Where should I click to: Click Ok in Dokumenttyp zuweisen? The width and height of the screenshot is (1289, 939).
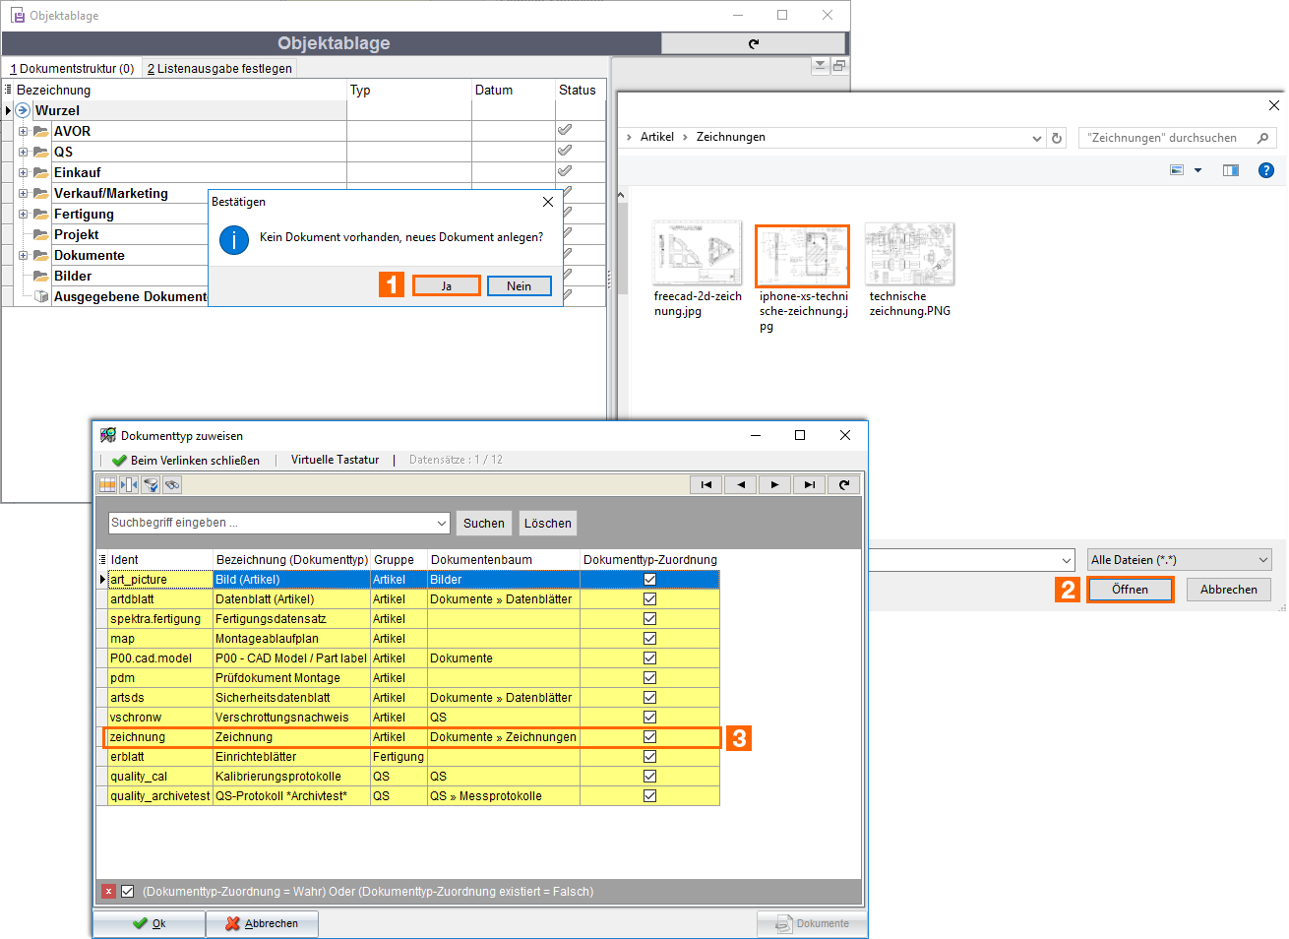149,923
